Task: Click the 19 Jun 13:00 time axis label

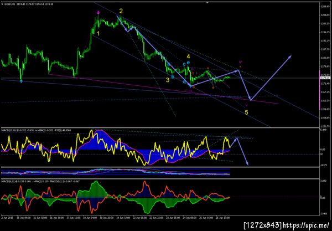Action: pyautogui.click(x=123, y=218)
